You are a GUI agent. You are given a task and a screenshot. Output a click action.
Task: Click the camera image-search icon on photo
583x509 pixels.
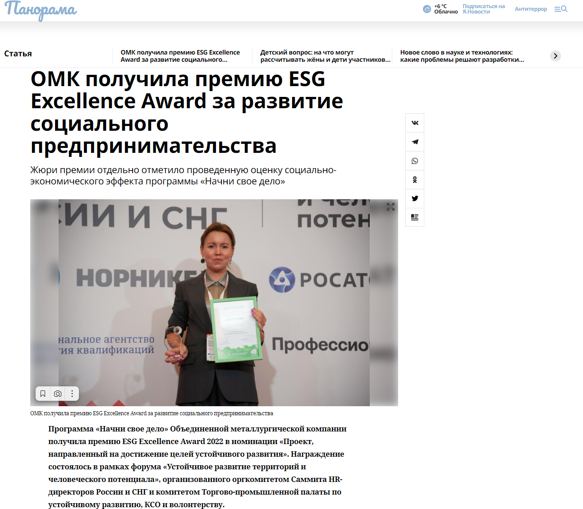tap(58, 394)
